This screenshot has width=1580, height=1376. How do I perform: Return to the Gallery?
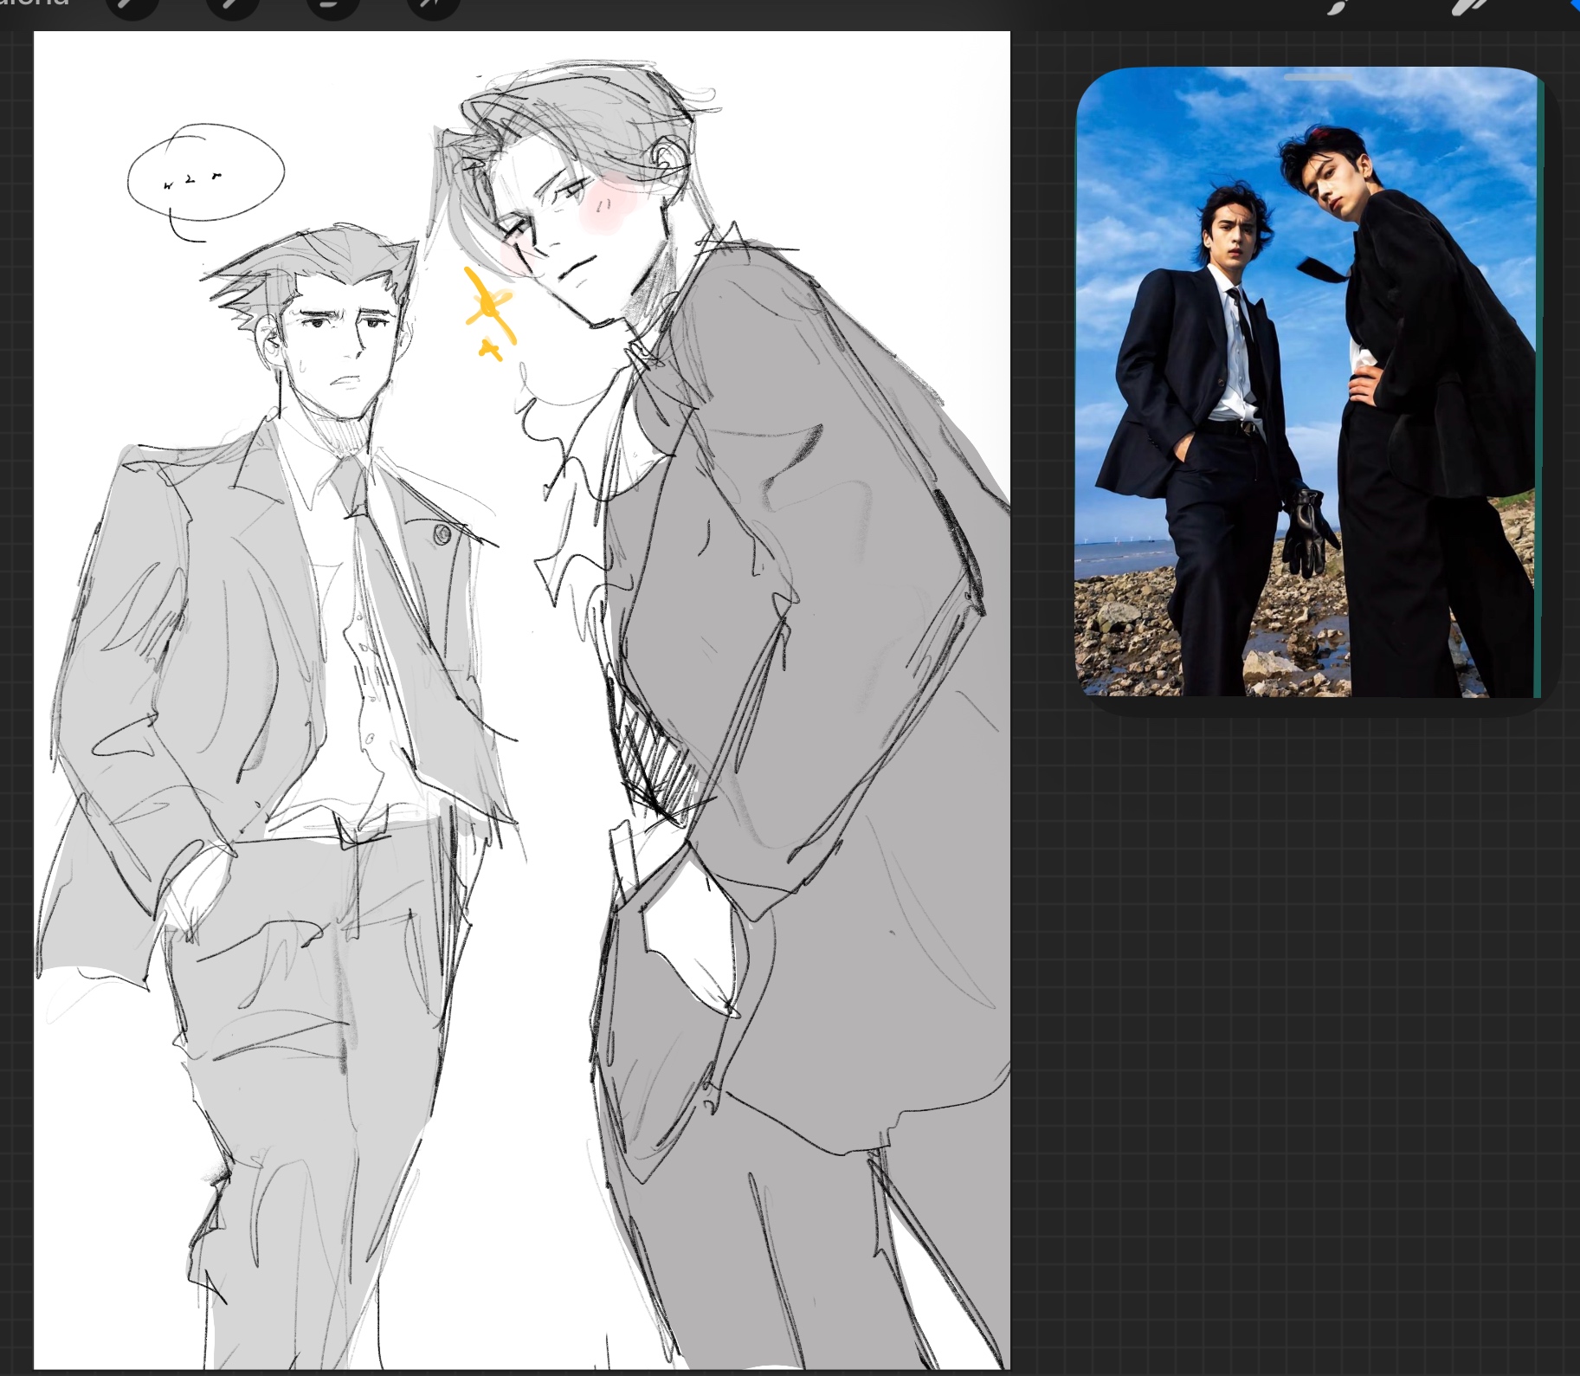[x=35, y=4]
